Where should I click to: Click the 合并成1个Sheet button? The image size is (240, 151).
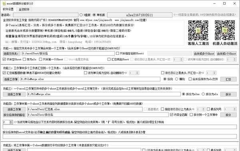[x=226, y=54]
